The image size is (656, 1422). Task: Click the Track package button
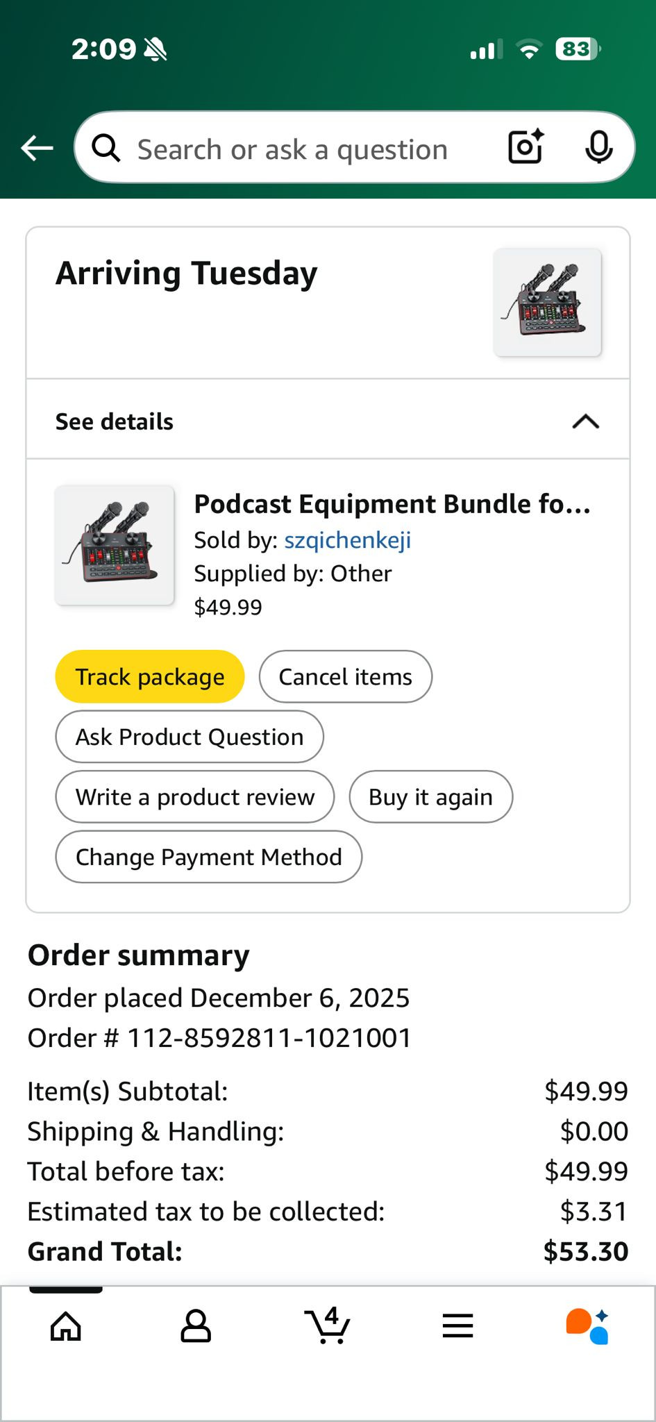click(150, 676)
